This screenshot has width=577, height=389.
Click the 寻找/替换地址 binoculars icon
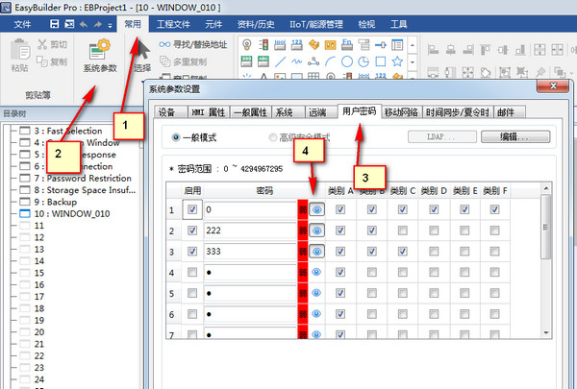tap(166, 44)
